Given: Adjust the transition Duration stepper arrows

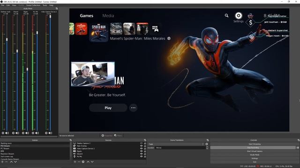Looking at the screenshot, I should (x=207, y=148).
